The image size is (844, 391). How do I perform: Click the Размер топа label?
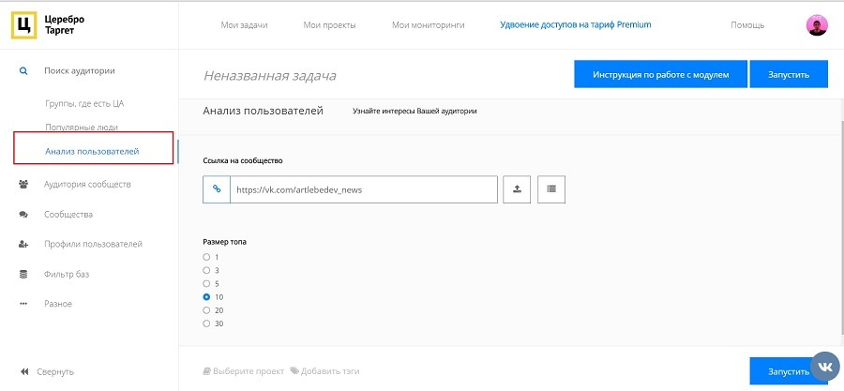pos(224,242)
